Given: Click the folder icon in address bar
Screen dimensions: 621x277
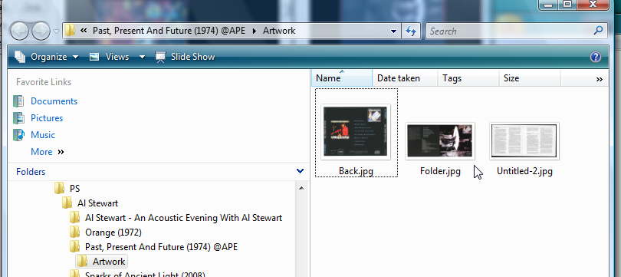Looking at the screenshot, I should [x=71, y=31].
